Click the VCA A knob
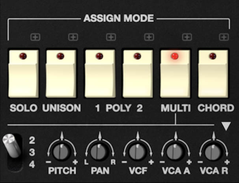The image size is (239, 183). 175,152
